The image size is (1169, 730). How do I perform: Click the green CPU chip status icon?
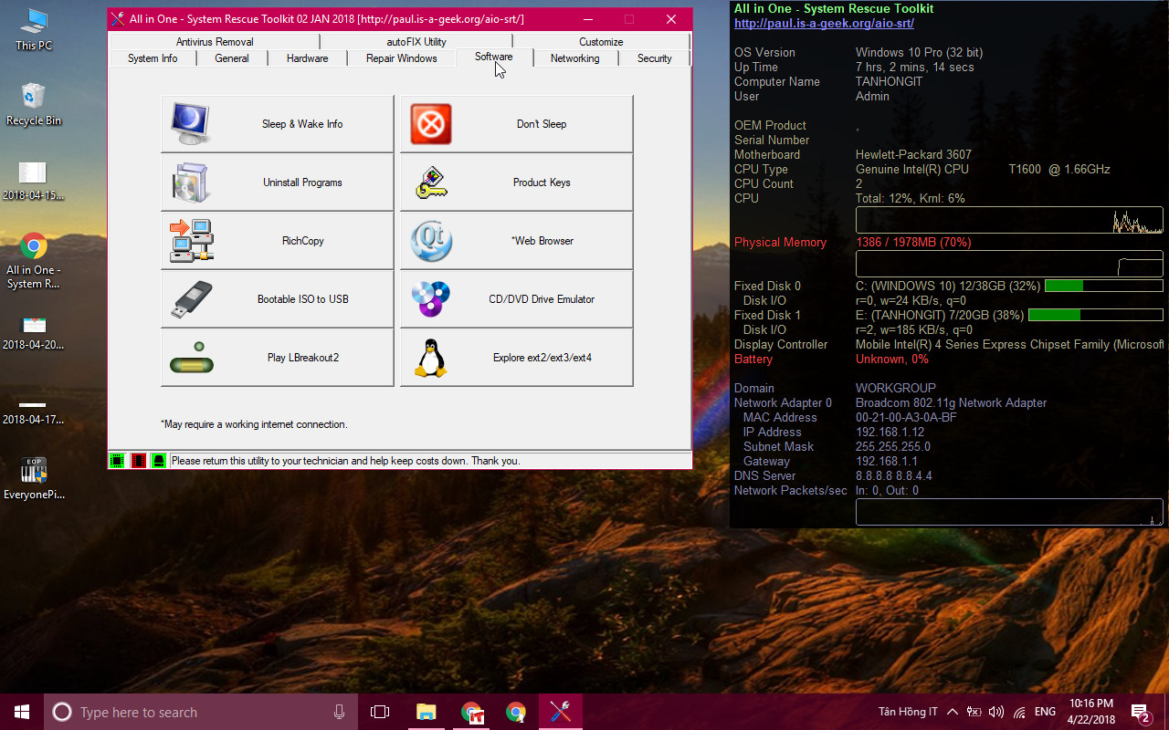[x=117, y=461]
